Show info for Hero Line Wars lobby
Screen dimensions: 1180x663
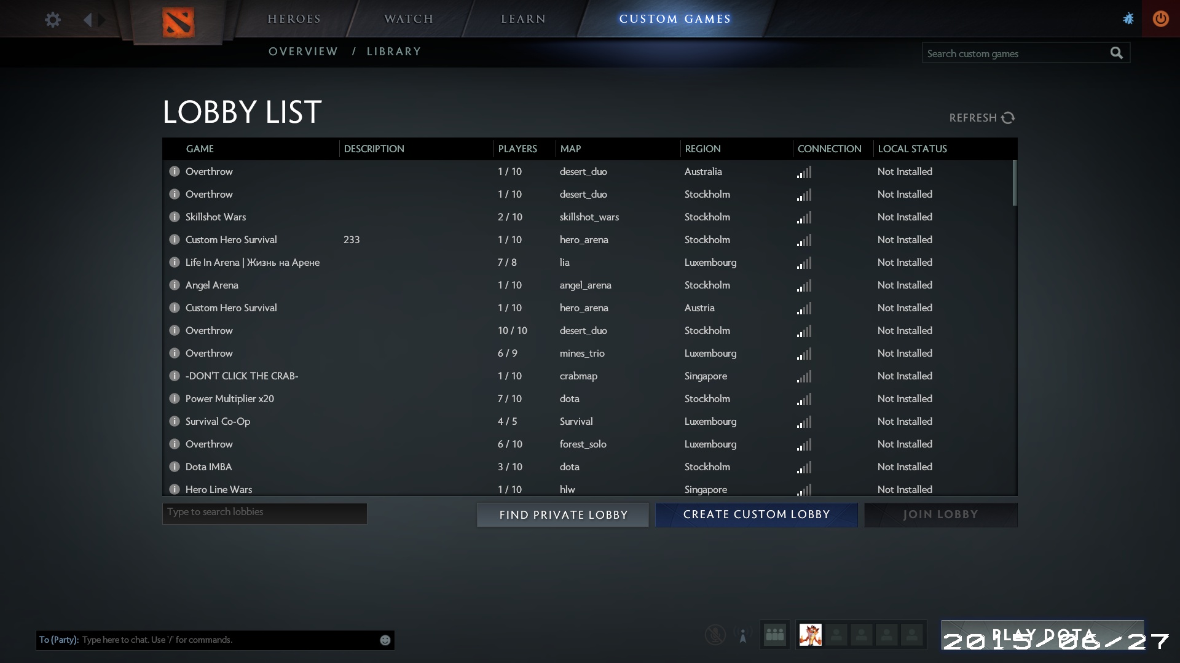(175, 489)
